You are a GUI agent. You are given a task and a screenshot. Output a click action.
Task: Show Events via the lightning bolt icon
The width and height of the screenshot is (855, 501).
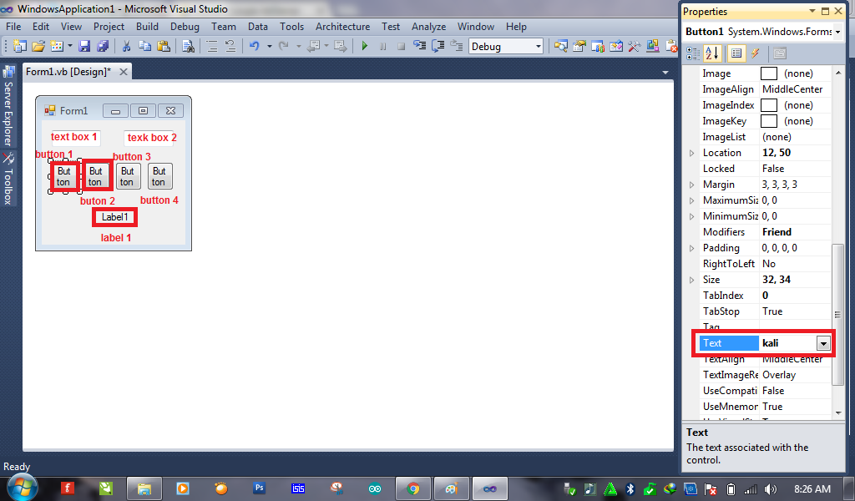755,53
